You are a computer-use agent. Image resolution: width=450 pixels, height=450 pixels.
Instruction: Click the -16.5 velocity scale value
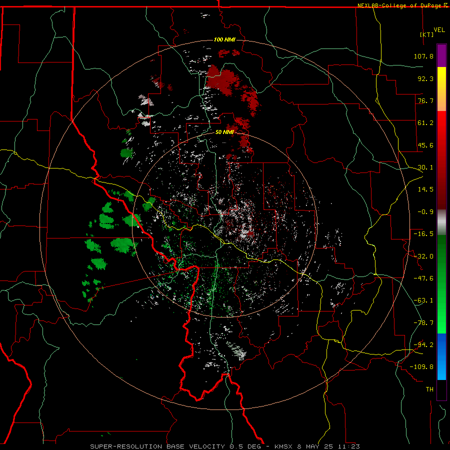[x=423, y=234]
